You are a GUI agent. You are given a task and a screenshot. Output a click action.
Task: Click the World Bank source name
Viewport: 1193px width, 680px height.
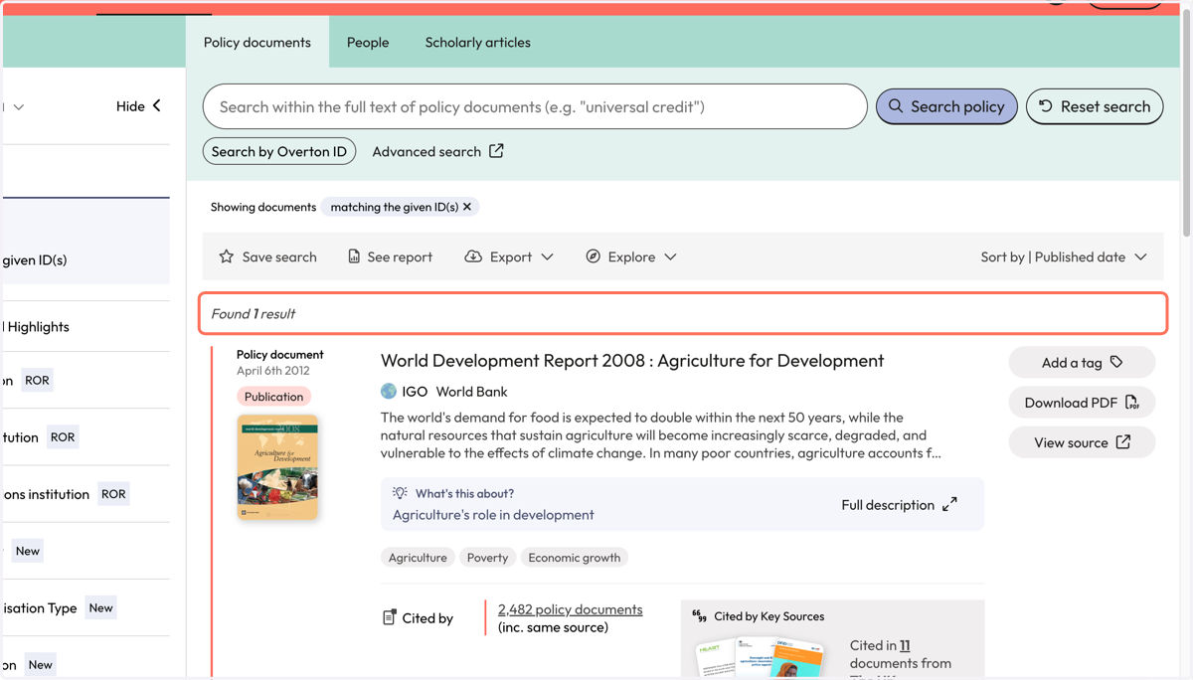471,392
